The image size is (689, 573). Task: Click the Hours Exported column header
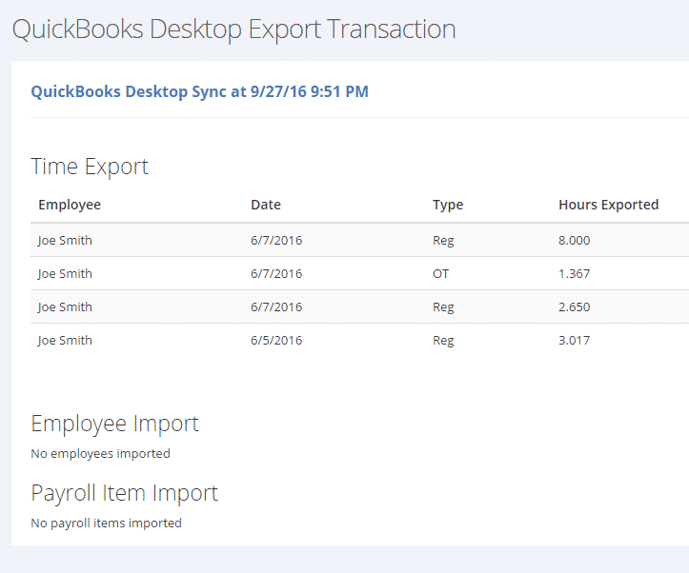(609, 205)
